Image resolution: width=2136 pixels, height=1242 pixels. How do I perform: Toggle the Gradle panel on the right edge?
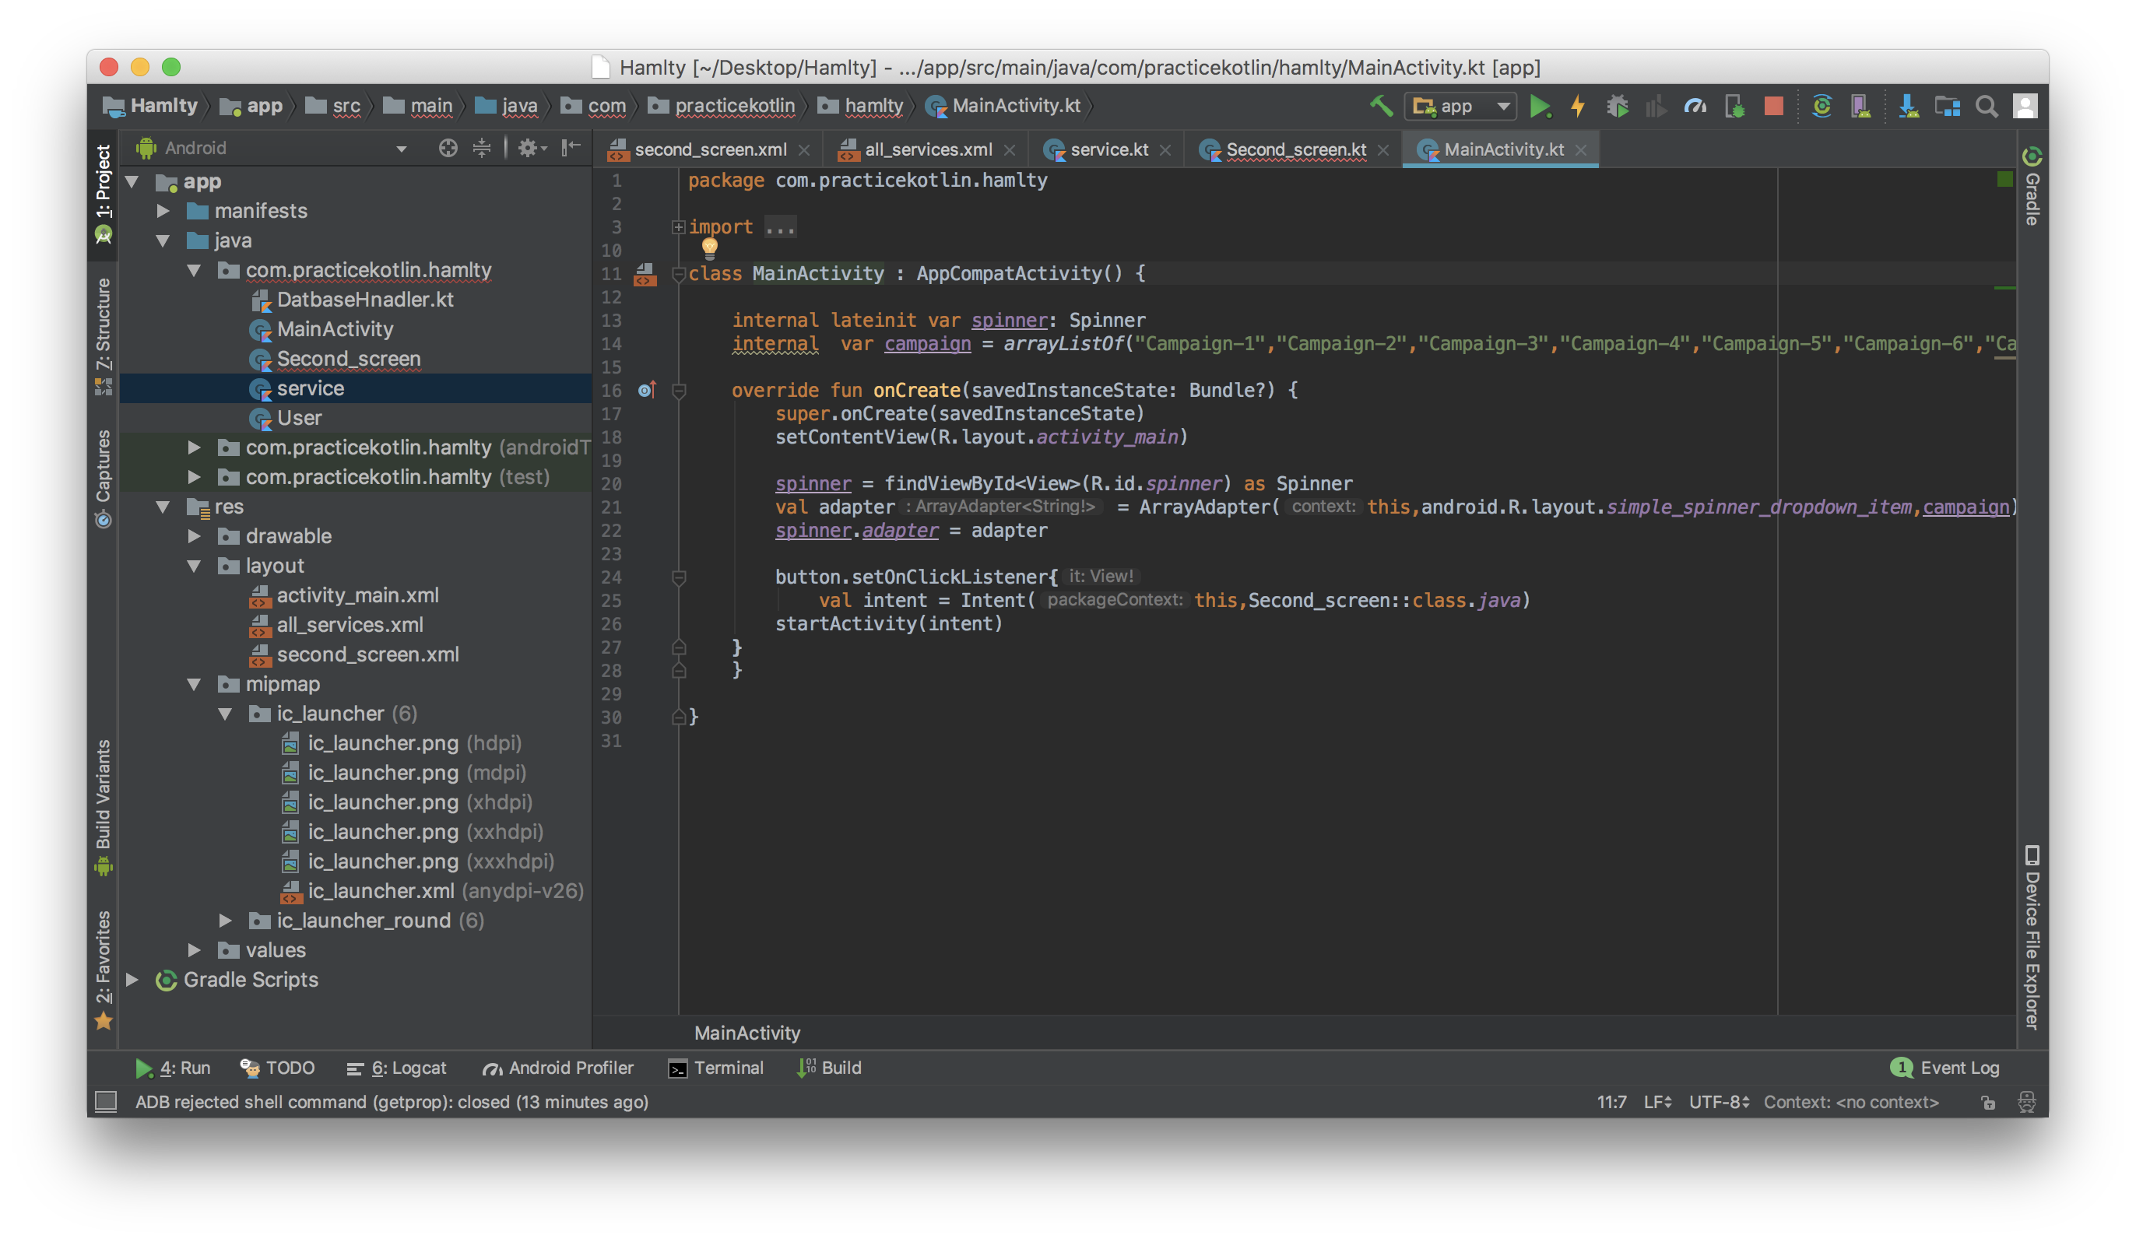point(2032,191)
